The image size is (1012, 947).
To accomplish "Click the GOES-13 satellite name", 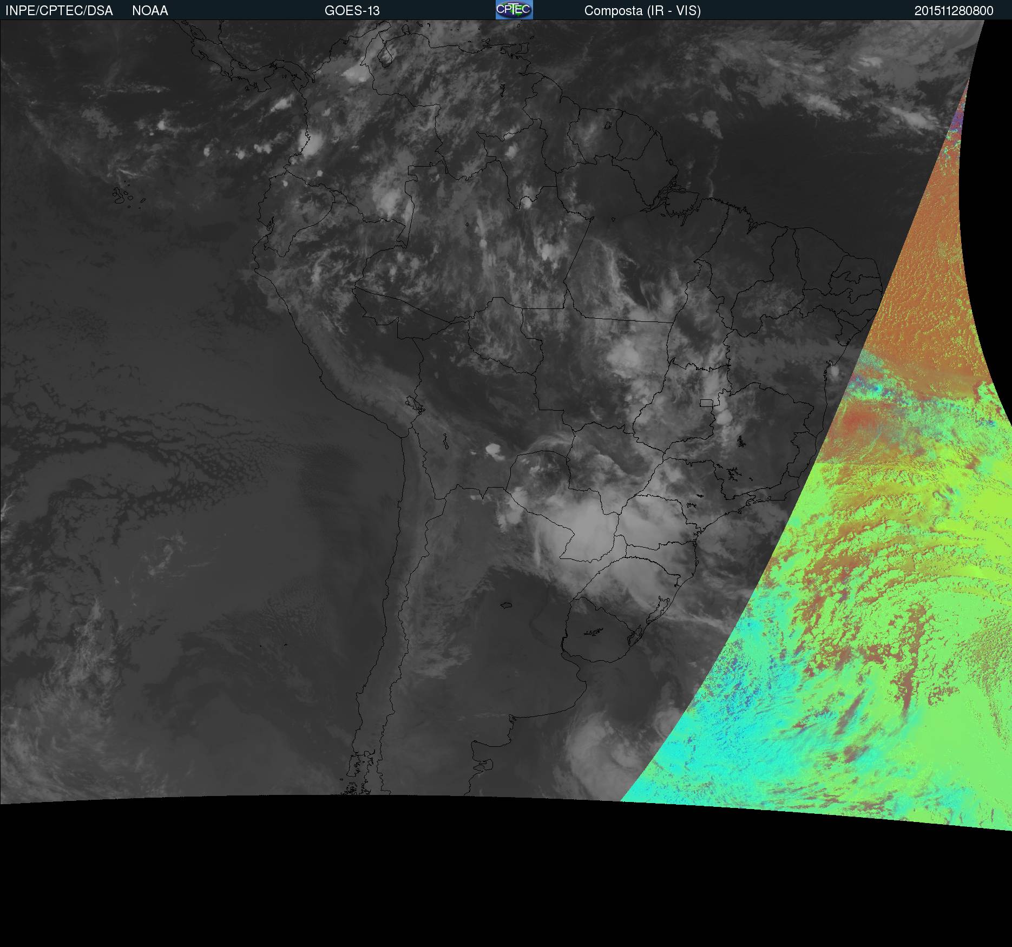I will (352, 11).
